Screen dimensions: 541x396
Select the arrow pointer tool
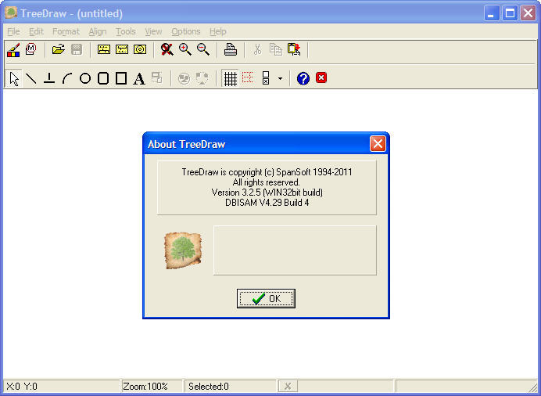14,78
